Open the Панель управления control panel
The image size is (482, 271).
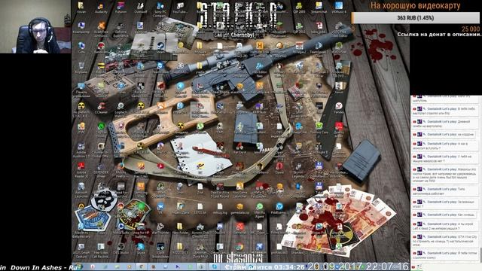click(x=81, y=90)
